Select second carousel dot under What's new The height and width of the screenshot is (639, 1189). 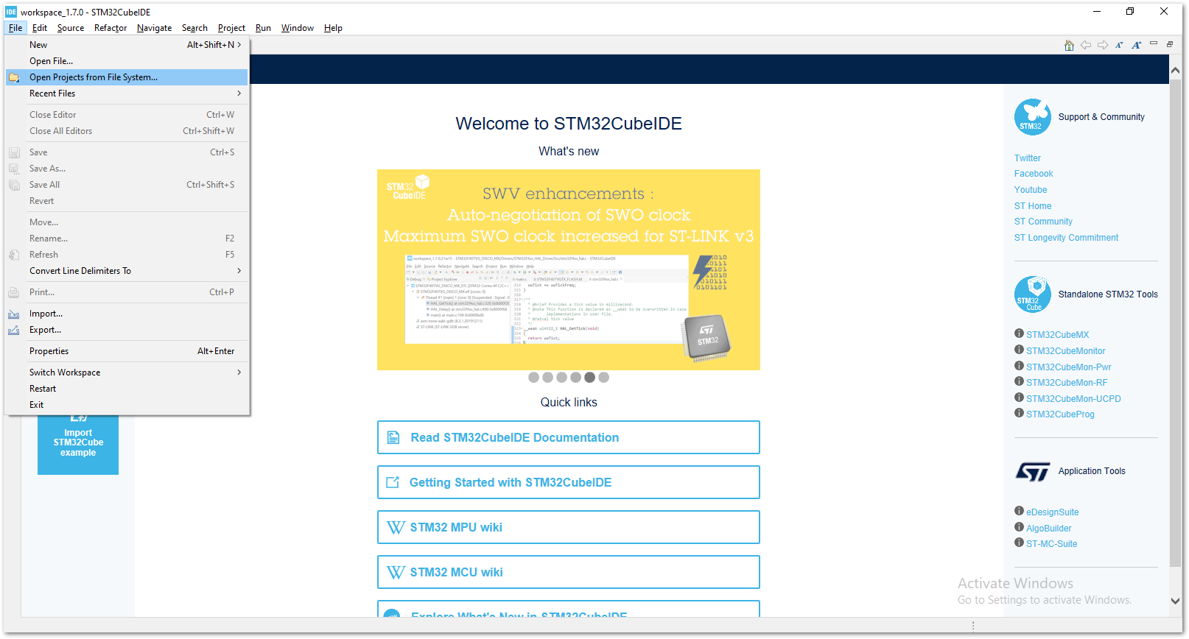[x=547, y=378]
